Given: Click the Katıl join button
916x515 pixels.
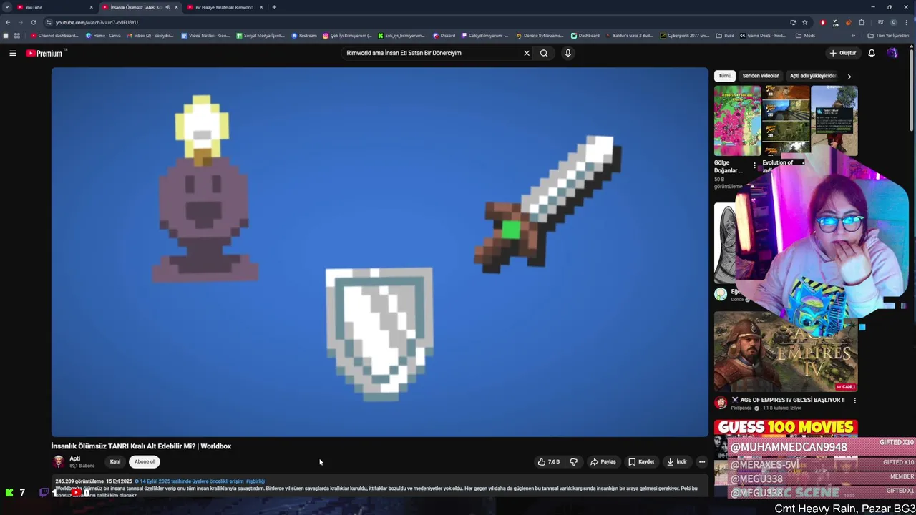Looking at the screenshot, I should [x=115, y=462].
